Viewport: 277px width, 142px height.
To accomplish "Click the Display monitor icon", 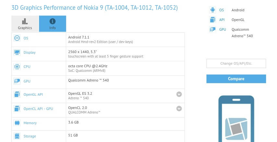I will (x=17, y=52).
